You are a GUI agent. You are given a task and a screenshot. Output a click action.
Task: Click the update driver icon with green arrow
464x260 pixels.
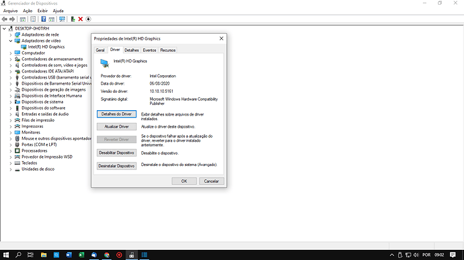click(73, 19)
